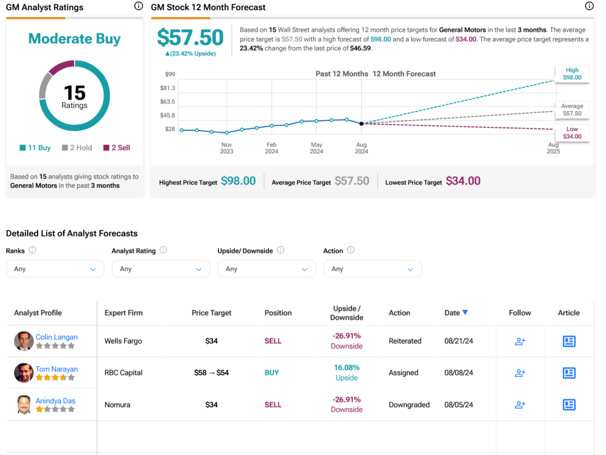Viewport: 606px width, 455px height.
Task: Follow analyst Tom Narayan
Action: click(x=520, y=373)
